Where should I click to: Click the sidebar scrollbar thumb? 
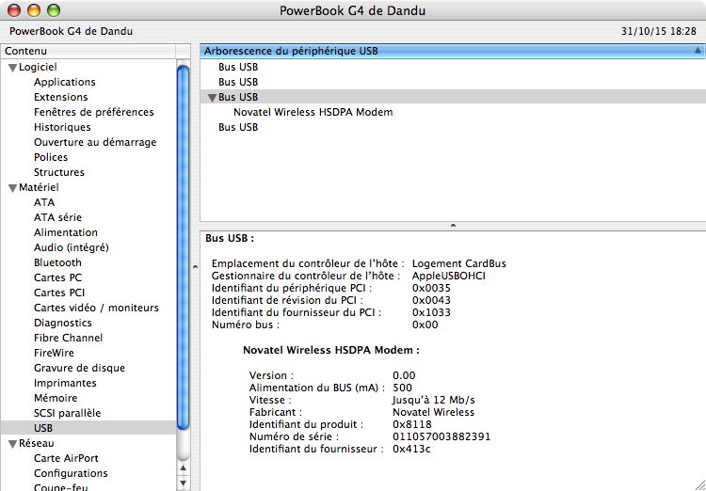point(183,247)
